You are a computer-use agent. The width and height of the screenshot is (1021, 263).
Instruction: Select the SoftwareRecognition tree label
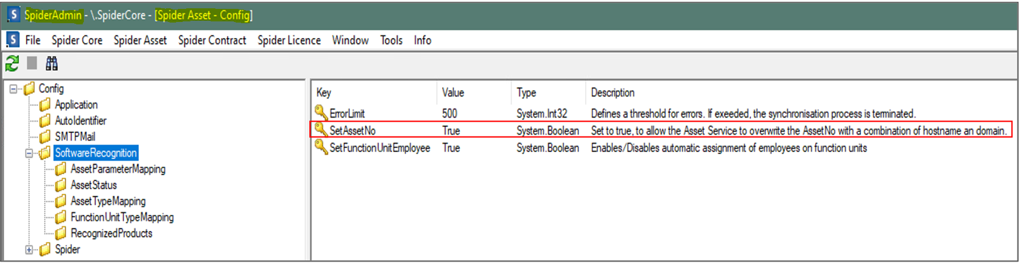96,153
